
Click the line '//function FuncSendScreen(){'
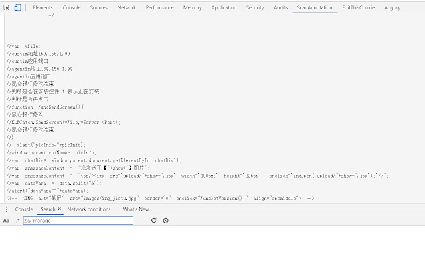pos(45,107)
